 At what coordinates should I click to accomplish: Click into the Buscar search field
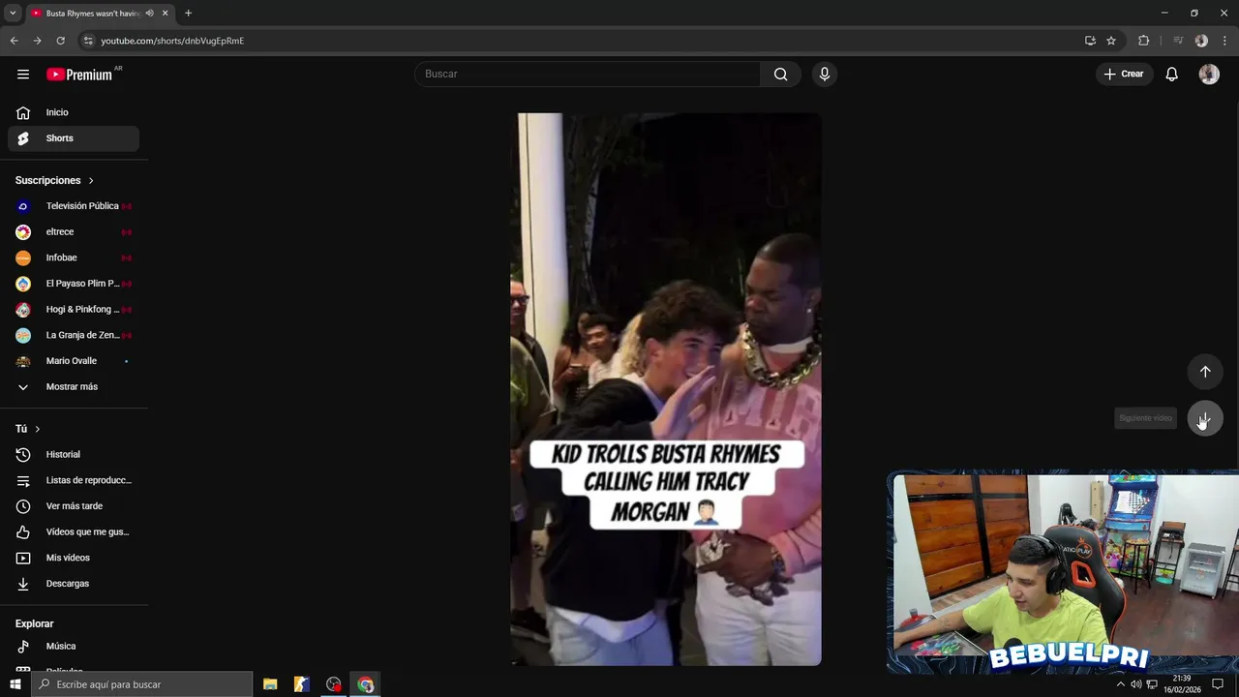[588, 74]
